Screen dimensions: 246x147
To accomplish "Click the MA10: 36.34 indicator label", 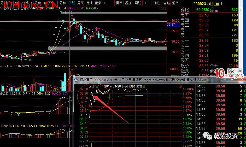I will [57, 8].
